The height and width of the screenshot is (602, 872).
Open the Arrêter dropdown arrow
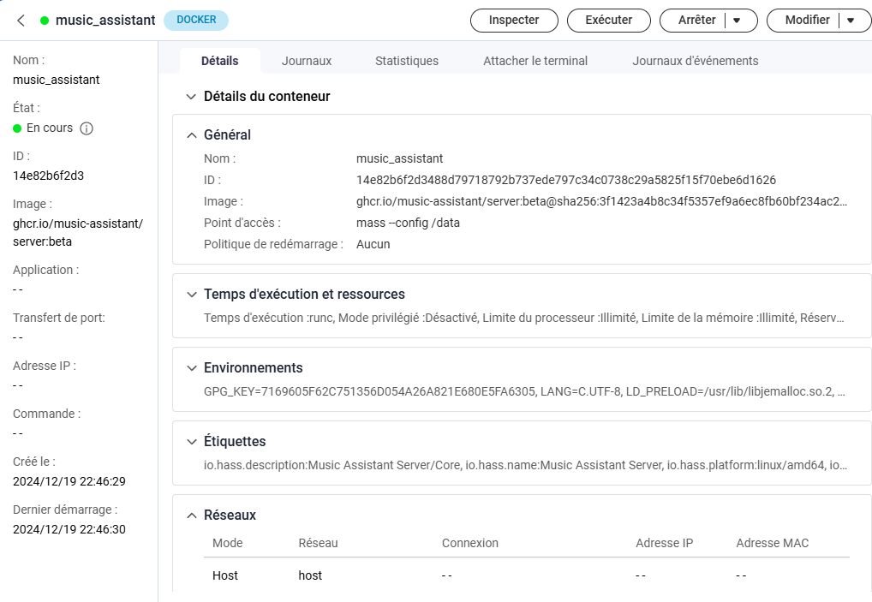click(737, 21)
